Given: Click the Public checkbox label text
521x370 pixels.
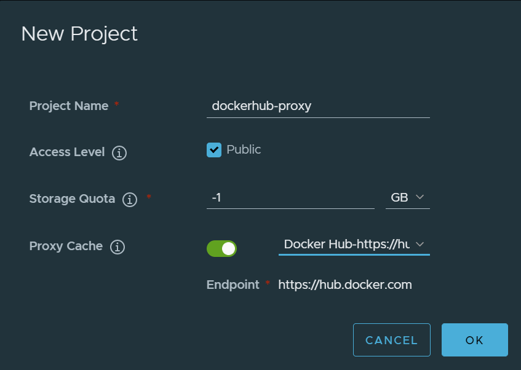Looking at the screenshot, I should pyautogui.click(x=244, y=149).
